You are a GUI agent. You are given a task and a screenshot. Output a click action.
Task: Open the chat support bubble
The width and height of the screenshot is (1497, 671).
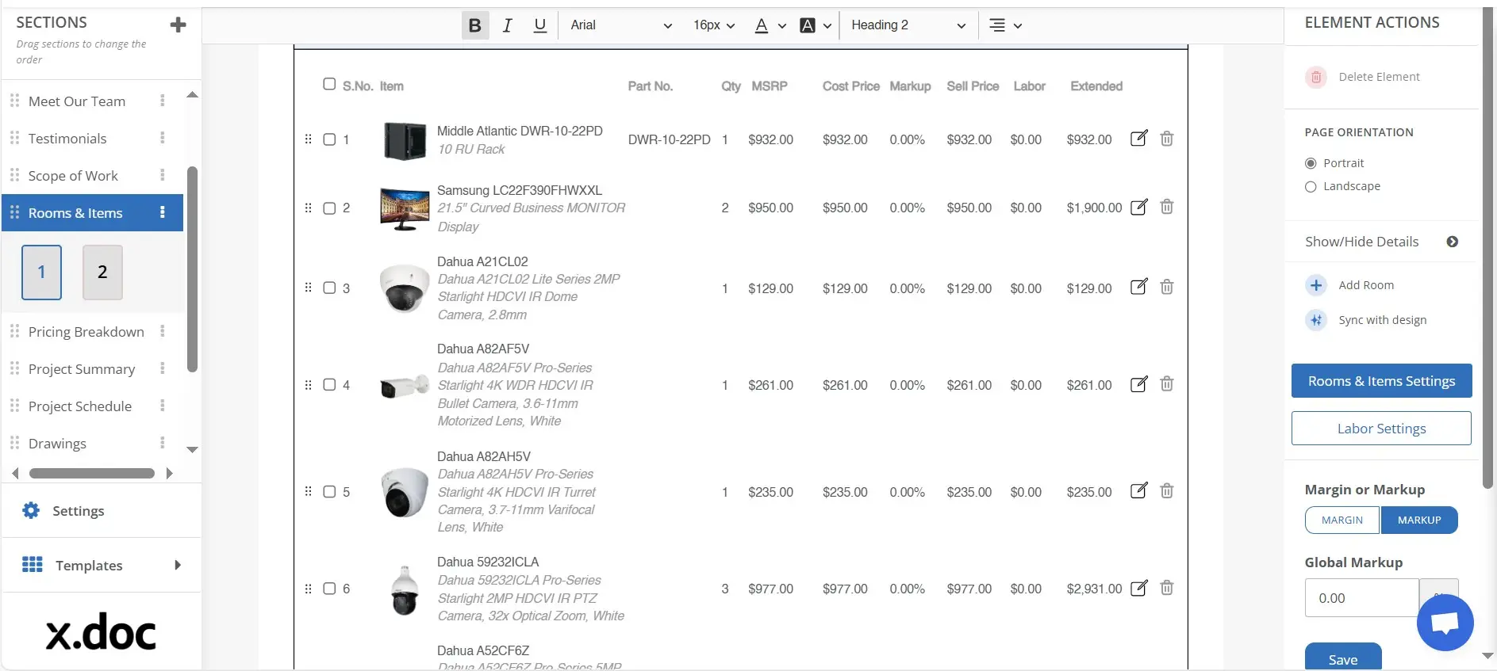1445,623
